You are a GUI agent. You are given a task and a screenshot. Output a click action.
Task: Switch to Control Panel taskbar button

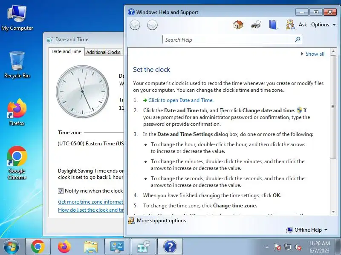(117, 246)
